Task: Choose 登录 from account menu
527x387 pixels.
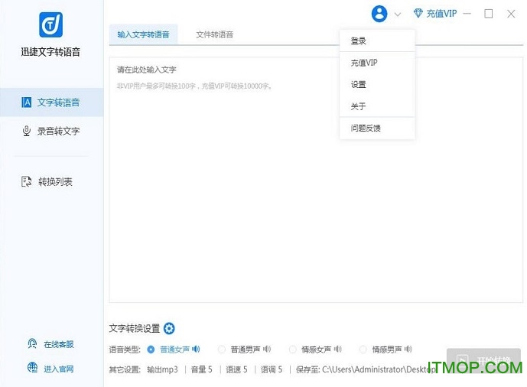Action: pyautogui.click(x=377, y=41)
